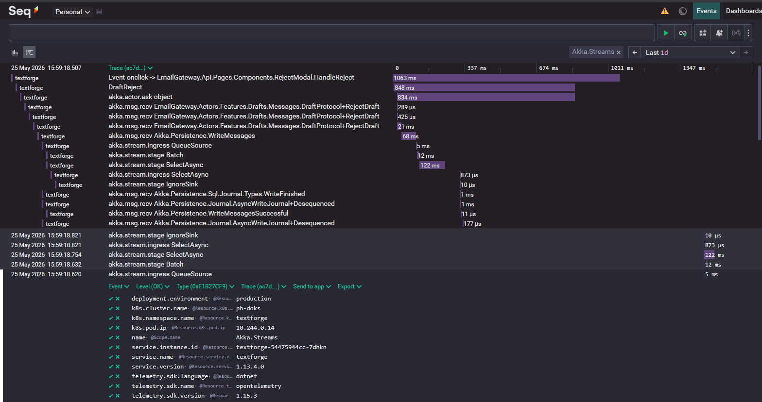Select the 834 ms akka.actor.ask span bar

(x=485, y=97)
